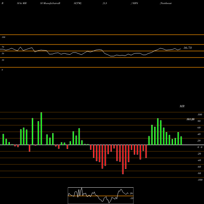The height and width of the screenshot is (204, 204).
Task: Click the 70 level label on the RSI axis
Action: click(3, 47)
